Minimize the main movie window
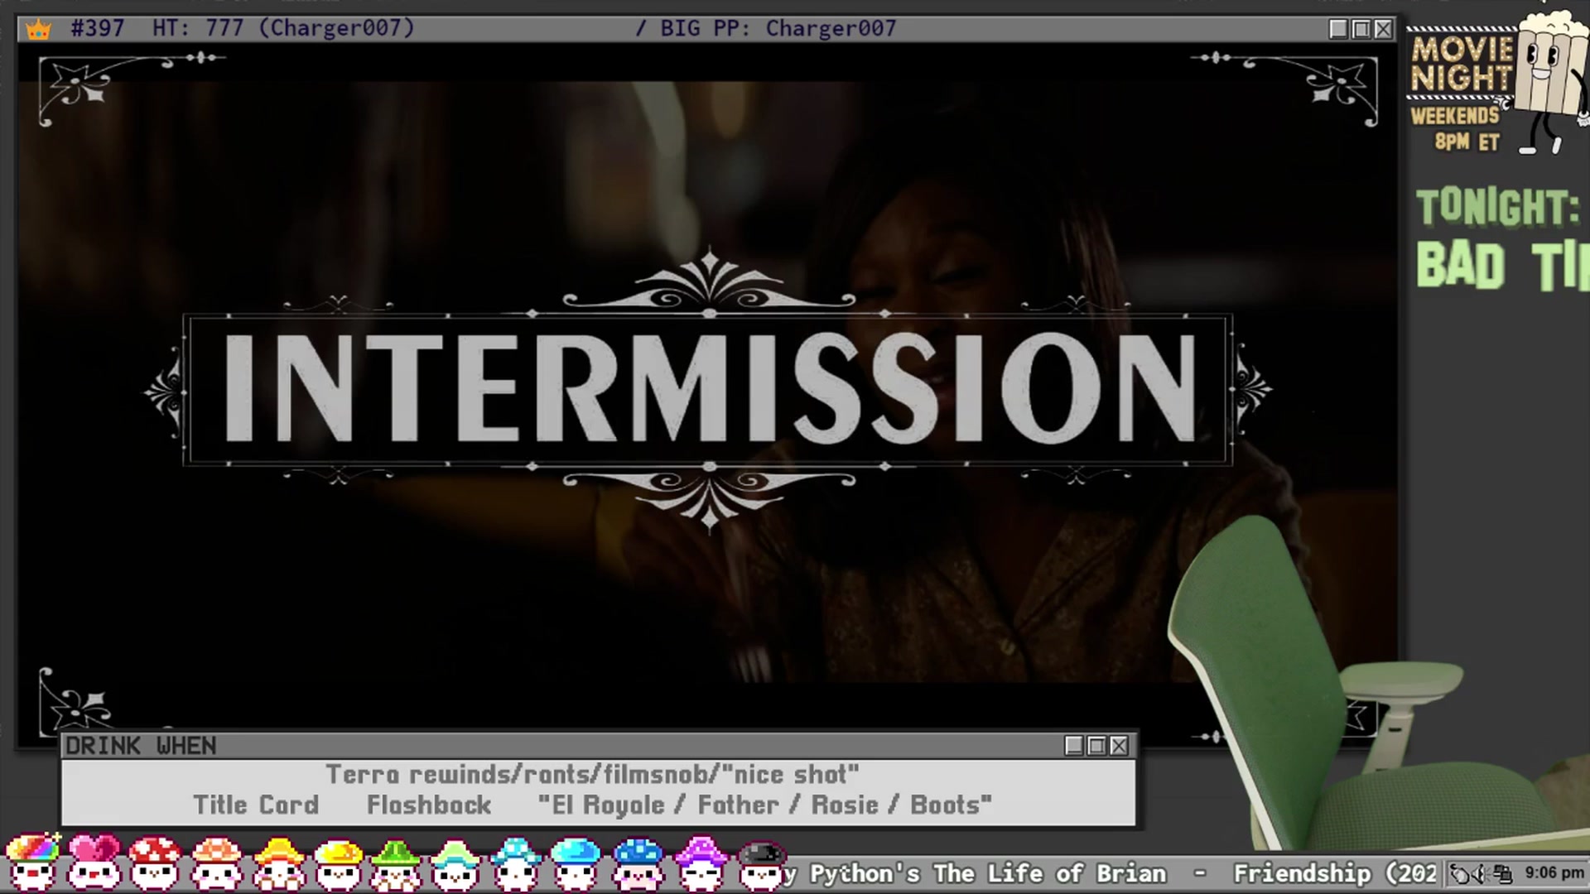Screen dimensions: 1590x894 [1338, 29]
